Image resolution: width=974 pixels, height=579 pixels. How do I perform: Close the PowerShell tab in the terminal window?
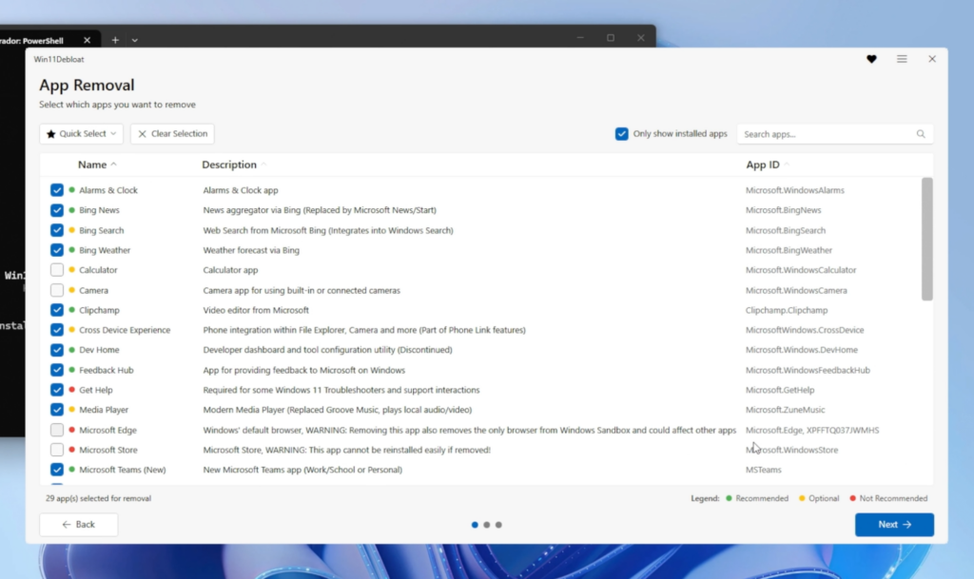87,40
